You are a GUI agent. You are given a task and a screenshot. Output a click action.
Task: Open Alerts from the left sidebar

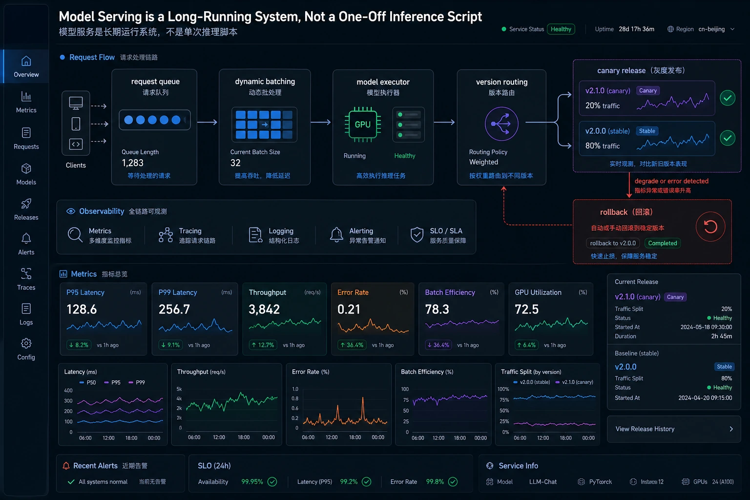click(x=26, y=244)
